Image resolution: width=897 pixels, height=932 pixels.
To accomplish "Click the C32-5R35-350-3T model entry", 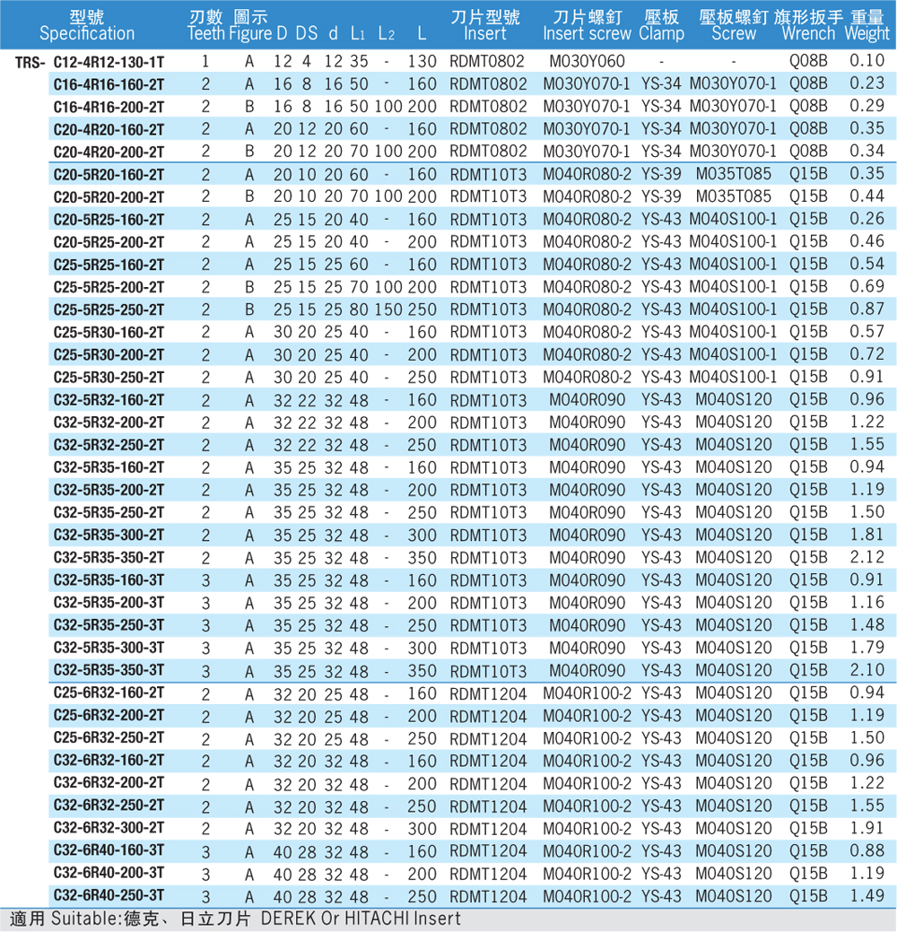I will [x=109, y=670].
